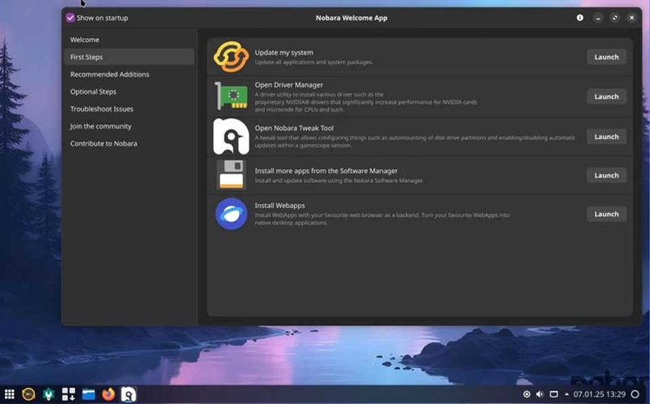Open the application launcher grid in taskbar

pyautogui.click(x=9, y=394)
